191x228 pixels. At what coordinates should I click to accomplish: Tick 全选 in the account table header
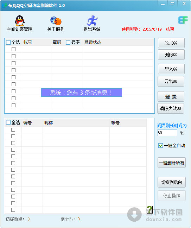[8, 43]
